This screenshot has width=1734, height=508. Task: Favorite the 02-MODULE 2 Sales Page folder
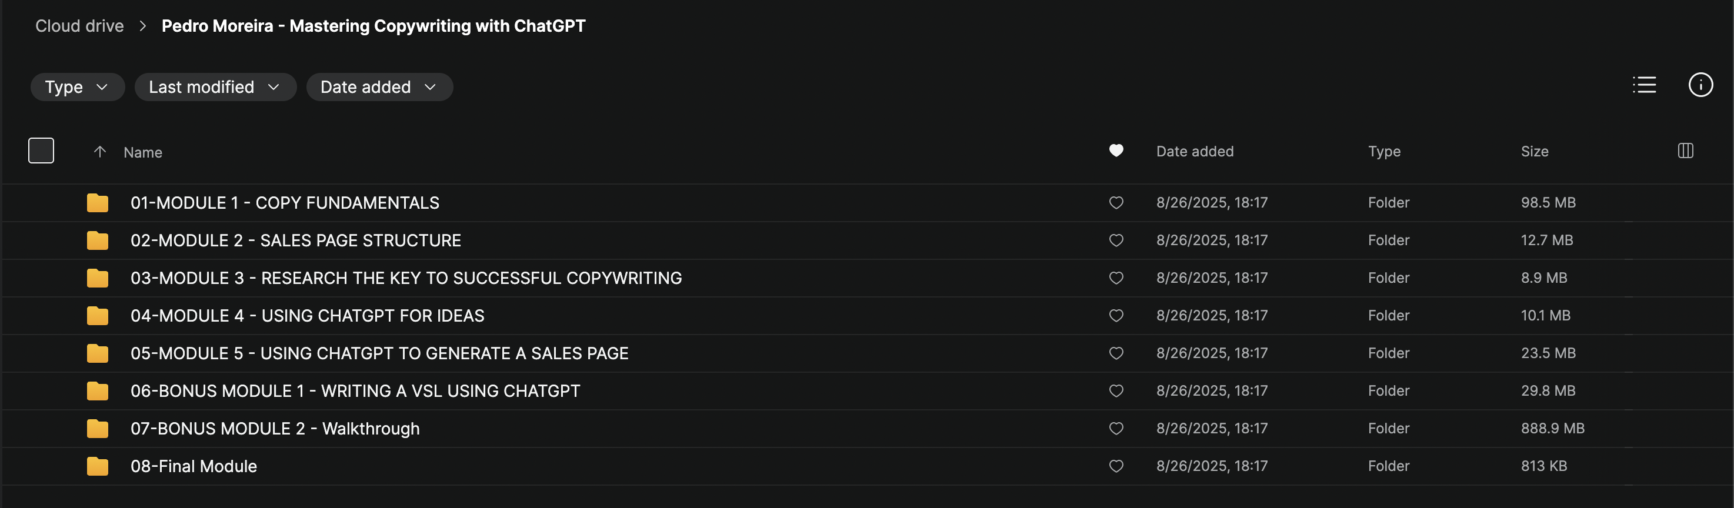(1115, 240)
